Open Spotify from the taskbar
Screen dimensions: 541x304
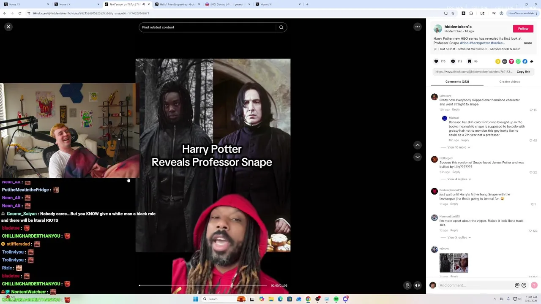point(336,299)
